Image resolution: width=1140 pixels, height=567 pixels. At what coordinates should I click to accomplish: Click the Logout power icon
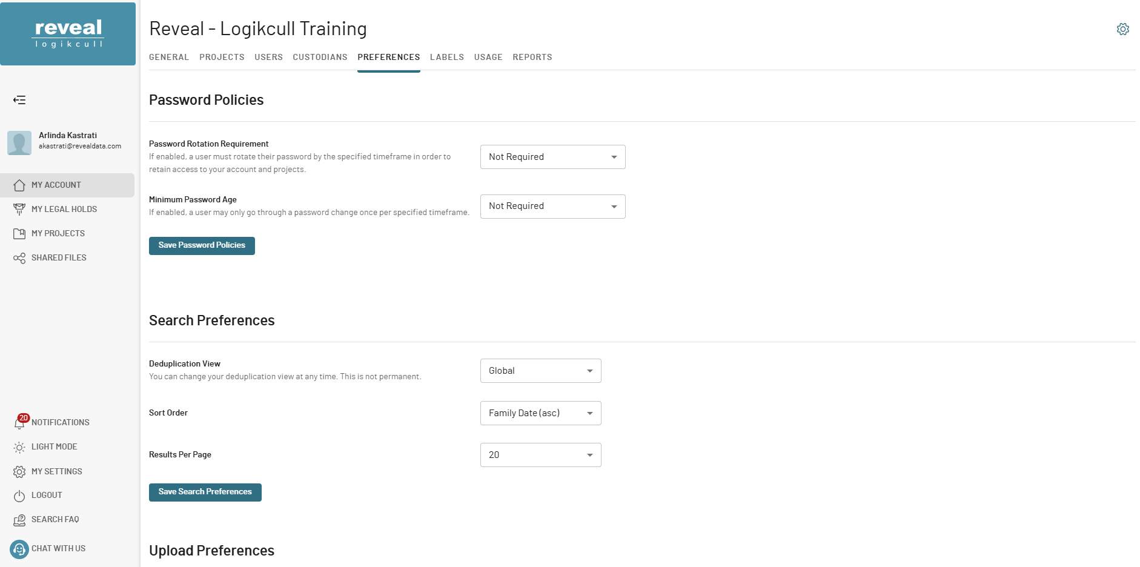pos(19,496)
